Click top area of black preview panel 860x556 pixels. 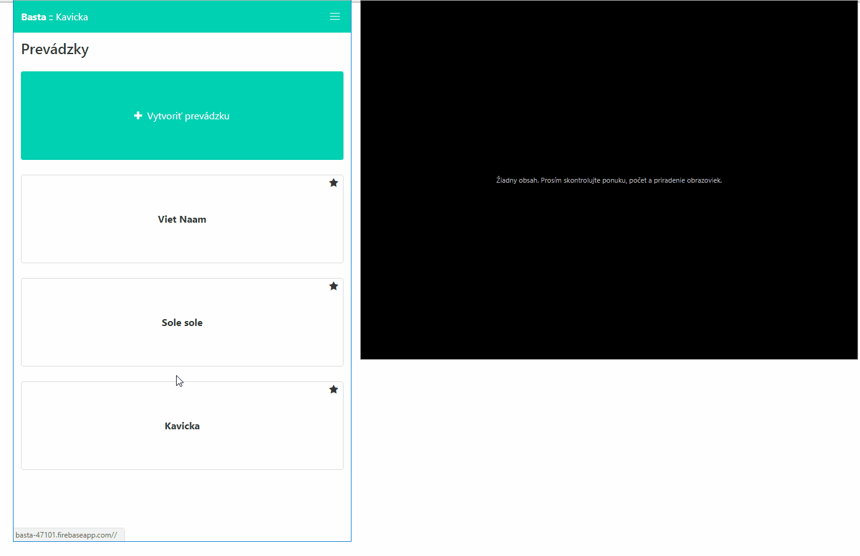(608, 49)
